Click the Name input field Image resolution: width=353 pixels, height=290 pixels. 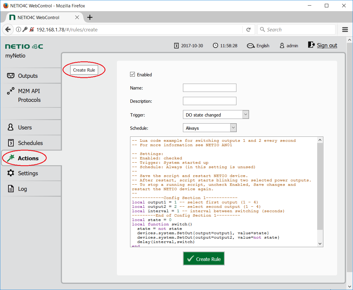point(209,88)
